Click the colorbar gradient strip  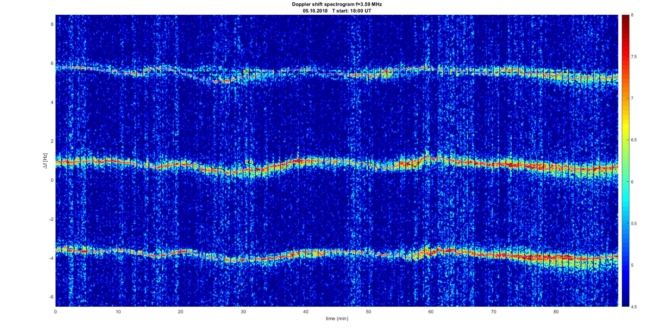[x=625, y=161]
